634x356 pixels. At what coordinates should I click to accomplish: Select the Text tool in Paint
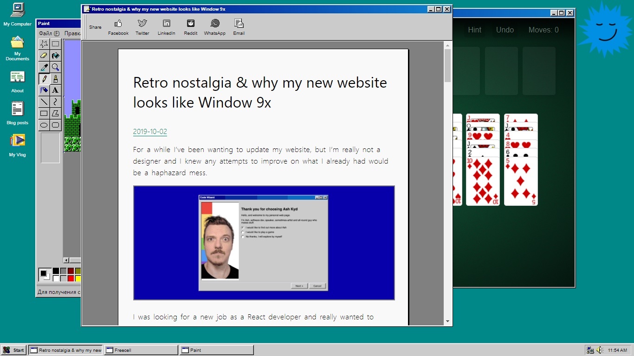pyautogui.click(x=55, y=90)
